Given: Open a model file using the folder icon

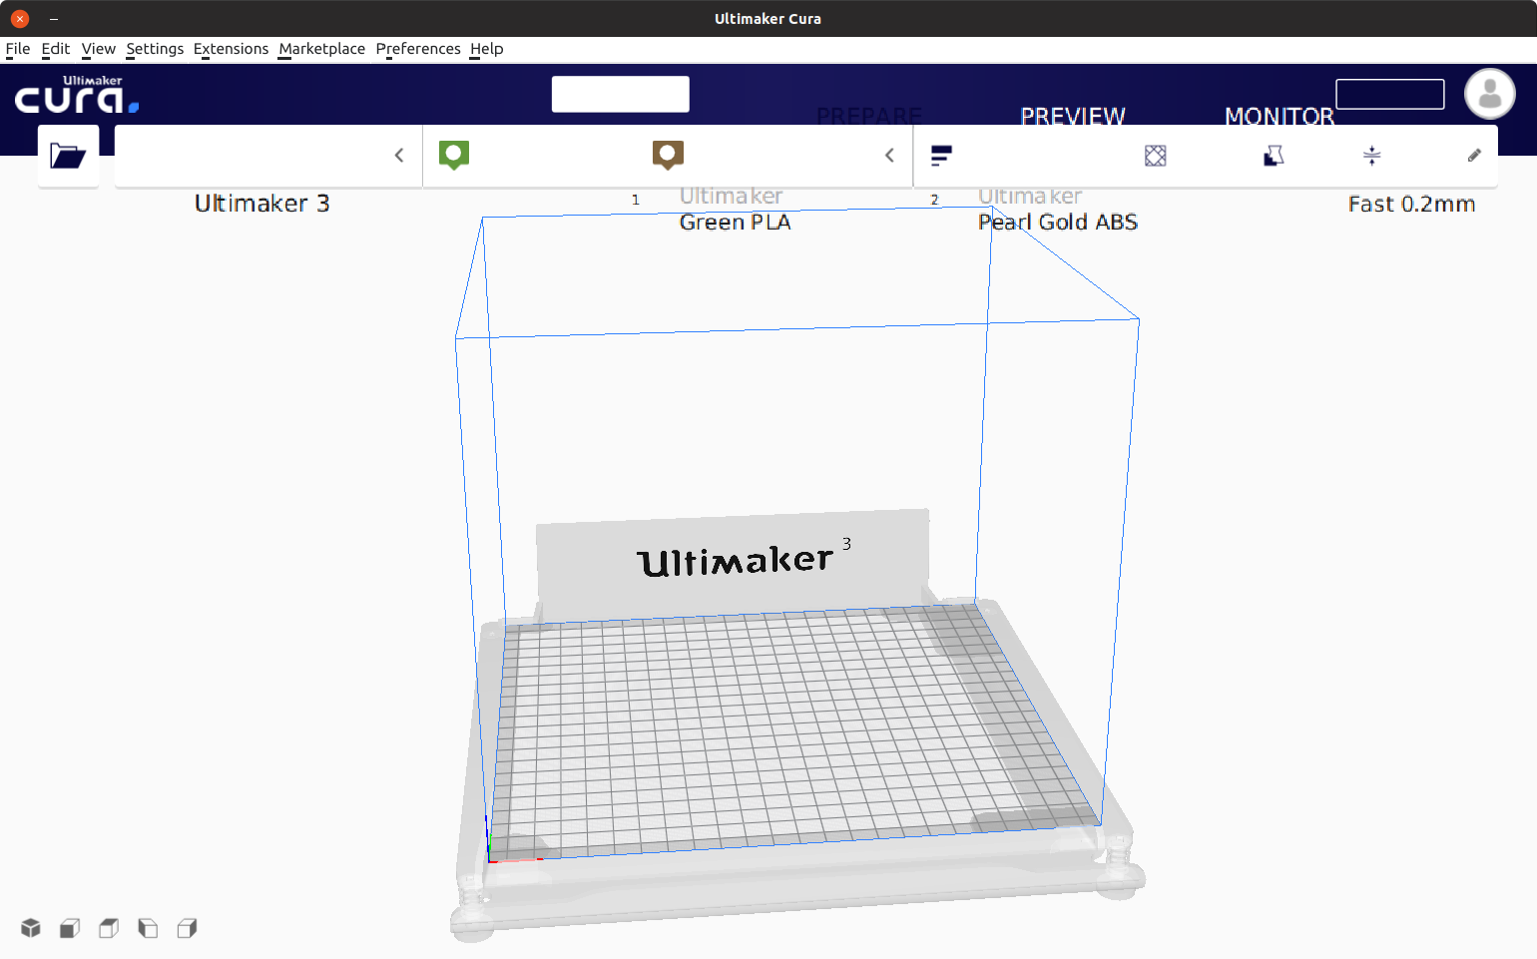Looking at the screenshot, I should pyautogui.click(x=68, y=155).
